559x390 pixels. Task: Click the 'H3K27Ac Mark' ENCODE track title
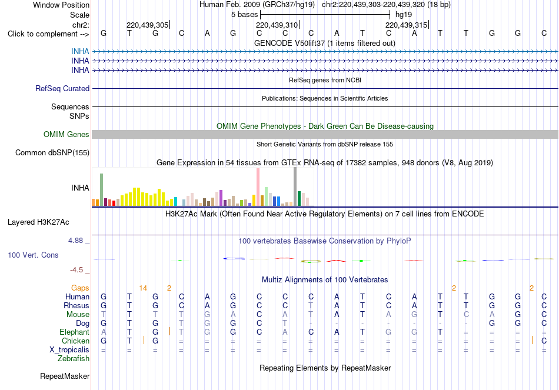(x=325, y=214)
